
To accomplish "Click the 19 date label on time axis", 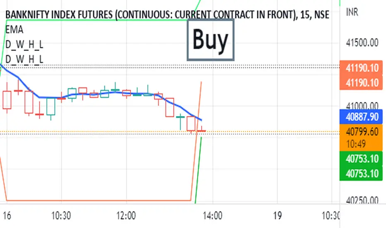I will click(x=277, y=216).
